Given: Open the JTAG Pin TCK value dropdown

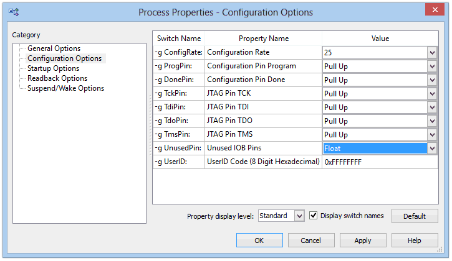Looking at the screenshot, I should pyautogui.click(x=432, y=94).
